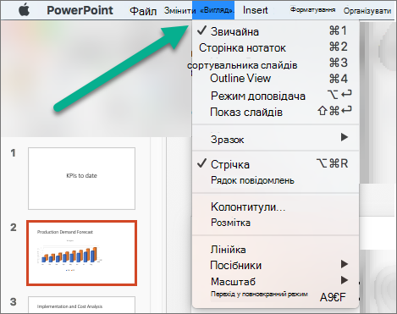
Task: Expand the Масштаб submenu
Action: 275,281
